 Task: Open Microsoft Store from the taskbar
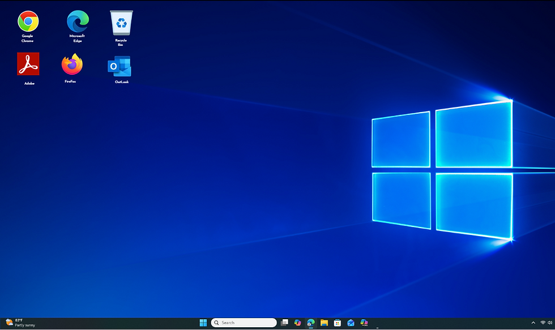point(338,323)
